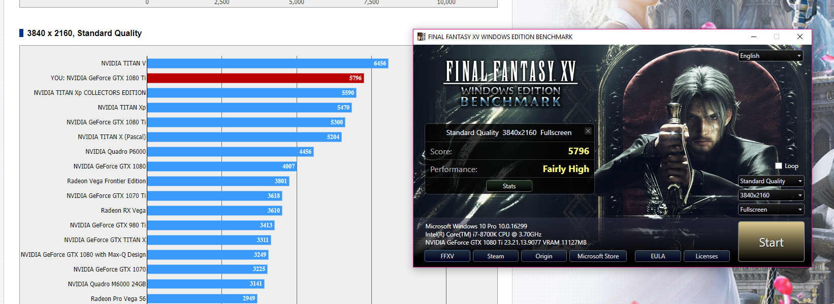834x304 pixels.
Task: Click the GTX 1080 Ti VRAM 11127MB info line
Action: (x=506, y=243)
